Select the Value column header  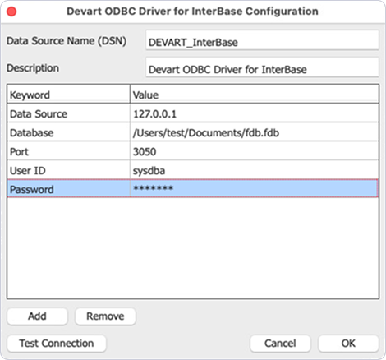[x=255, y=95]
